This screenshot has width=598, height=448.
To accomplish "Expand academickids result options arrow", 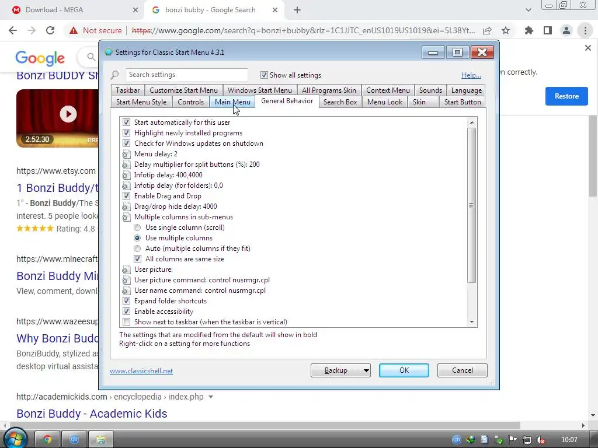I will (x=210, y=397).
